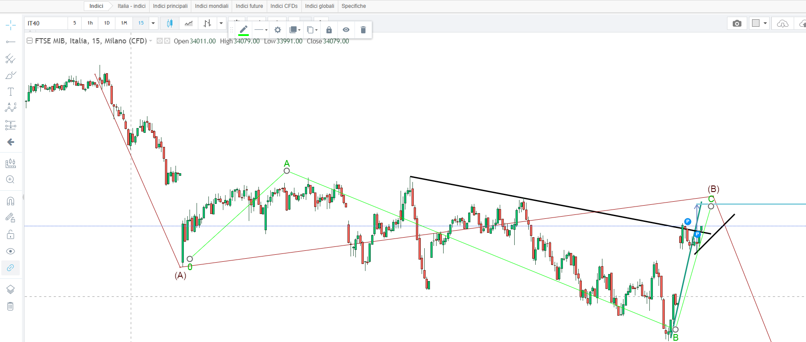The width and height of the screenshot is (806, 342).
Task: Open the Indici globali tab
Action: tap(319, 6)
